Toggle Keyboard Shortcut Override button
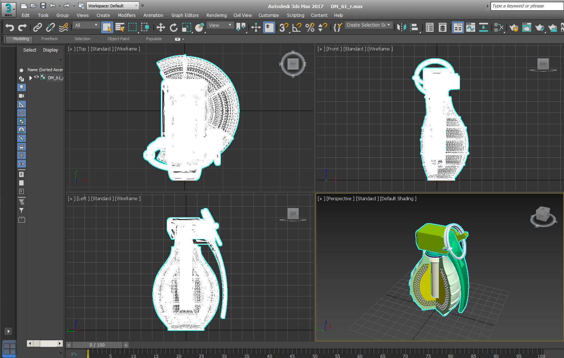 tap(269, 27)
